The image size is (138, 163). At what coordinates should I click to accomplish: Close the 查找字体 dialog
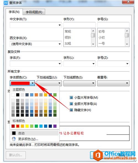[x=128, y=2]
